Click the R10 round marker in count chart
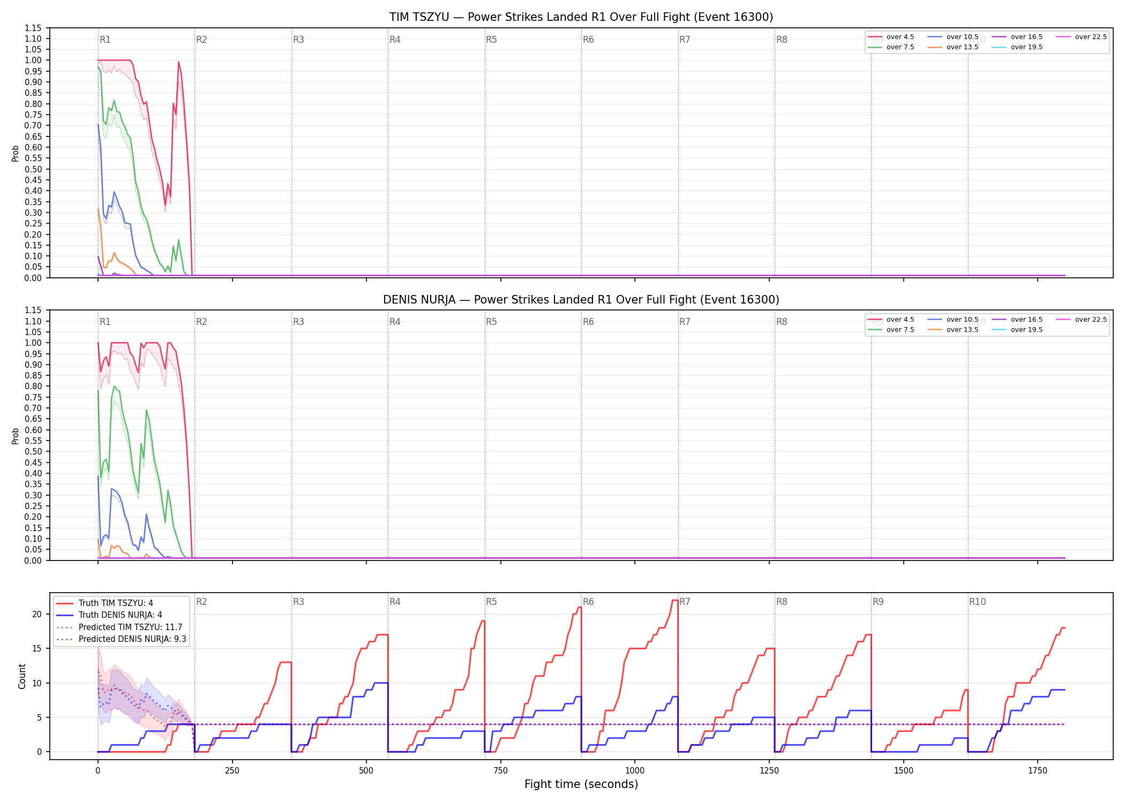Screen dimensions: 1125x803 point(977,602)
